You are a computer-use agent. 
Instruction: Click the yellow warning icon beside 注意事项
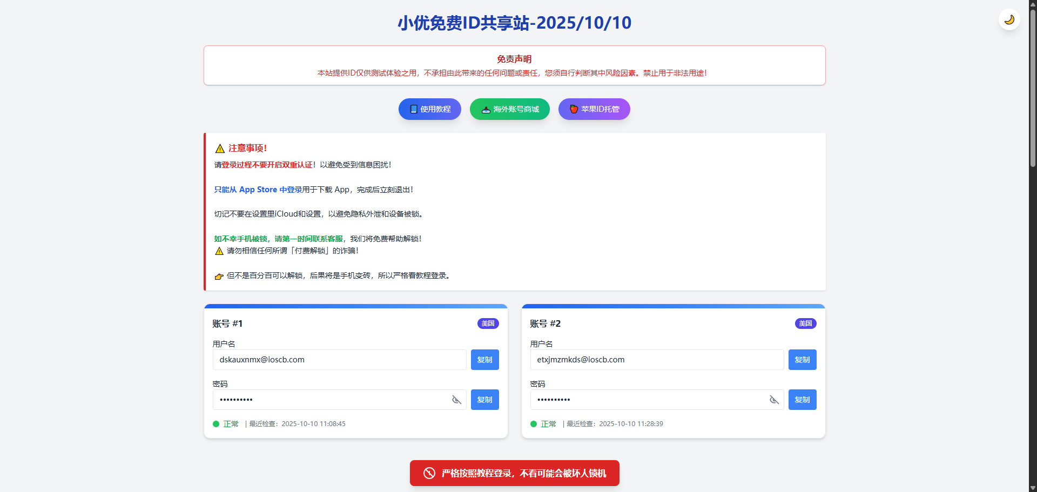pyautogui.click(x=220, y=149)
